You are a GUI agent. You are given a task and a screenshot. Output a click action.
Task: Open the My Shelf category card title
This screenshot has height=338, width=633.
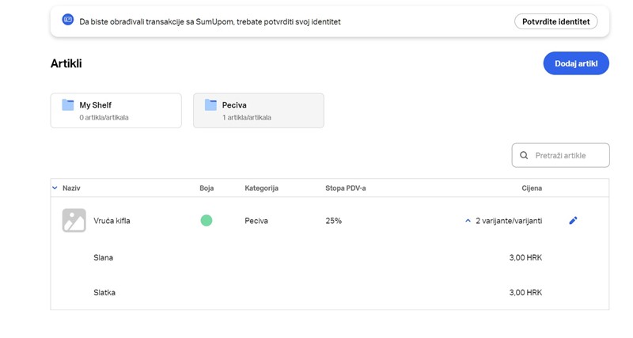(x=95, y=104)
